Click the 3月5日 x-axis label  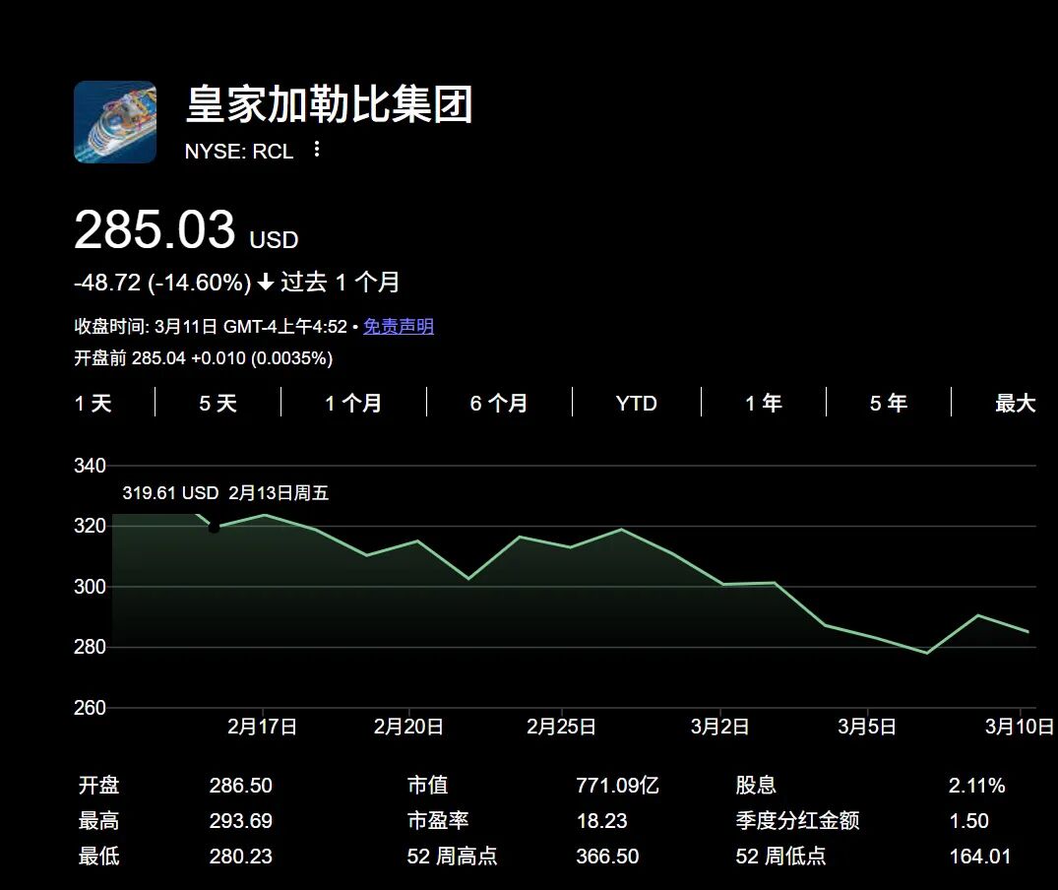pyautogui.click(x=867, y=727)
